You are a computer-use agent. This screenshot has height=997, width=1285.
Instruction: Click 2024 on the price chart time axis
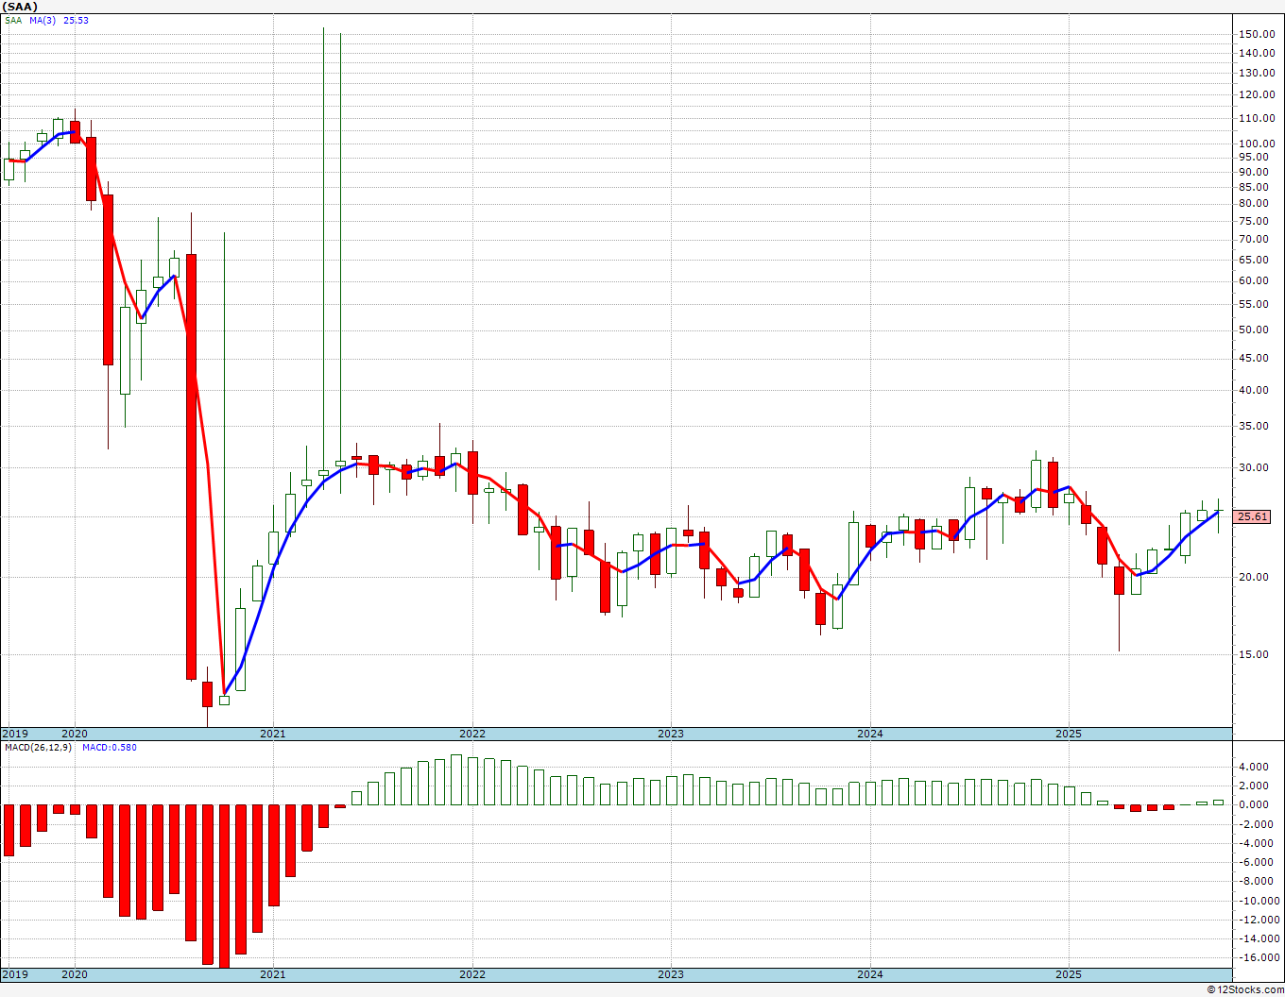tap(870, 734)
